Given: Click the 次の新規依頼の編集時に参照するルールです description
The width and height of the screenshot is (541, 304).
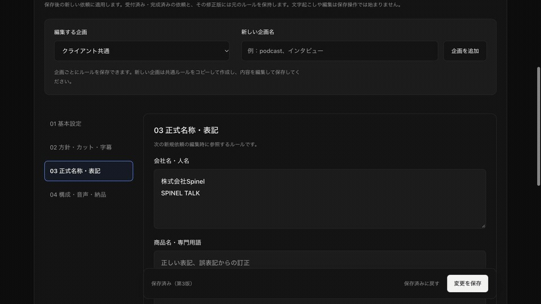Looking at the screenshot, I should pyautogui.click(x=206, y=145).
